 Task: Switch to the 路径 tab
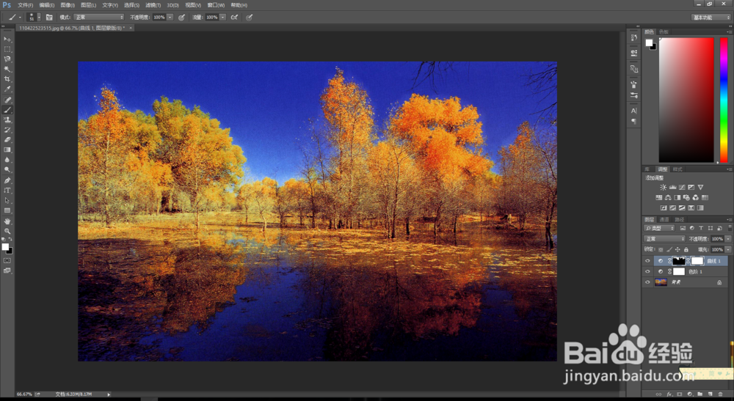[680, 219]
